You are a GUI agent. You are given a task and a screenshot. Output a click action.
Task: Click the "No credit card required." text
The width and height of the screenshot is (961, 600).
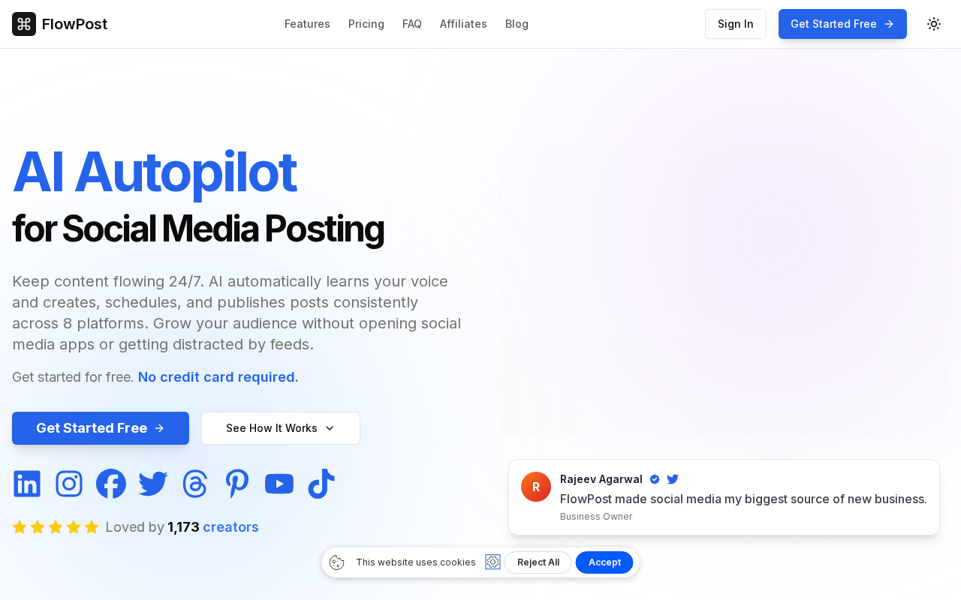coord(218,377)
